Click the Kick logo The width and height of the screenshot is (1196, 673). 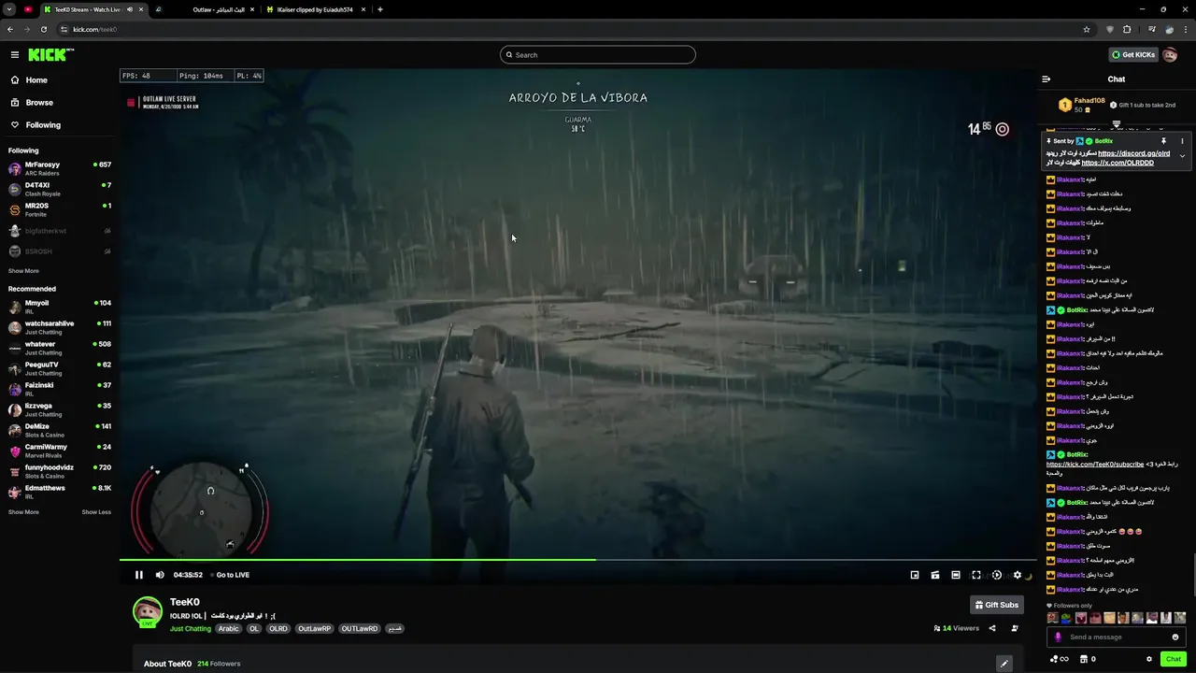click(50, 55)
